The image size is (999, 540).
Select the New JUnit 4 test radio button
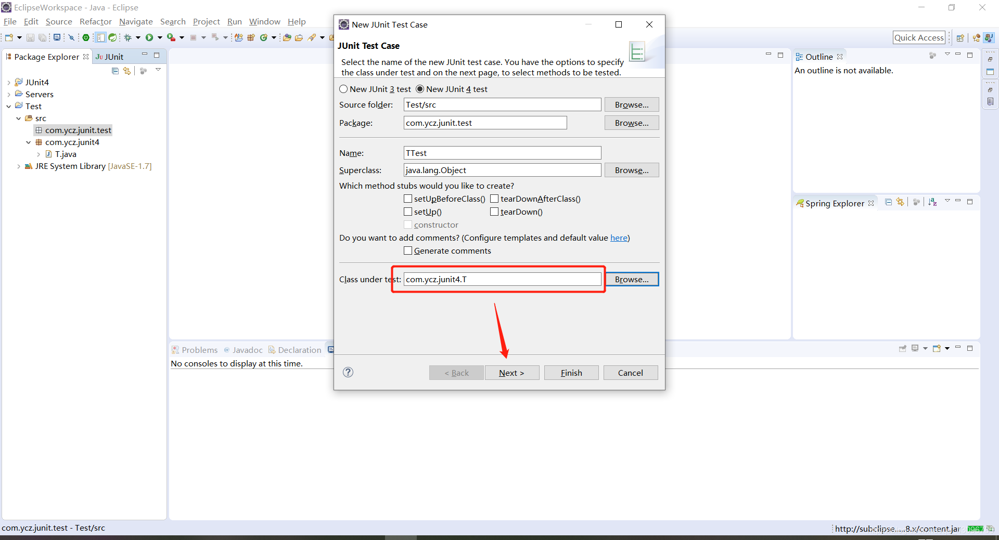(420, 89)
